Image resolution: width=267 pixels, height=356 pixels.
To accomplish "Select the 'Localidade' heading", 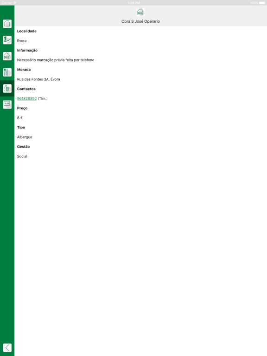I will [27, 31].
